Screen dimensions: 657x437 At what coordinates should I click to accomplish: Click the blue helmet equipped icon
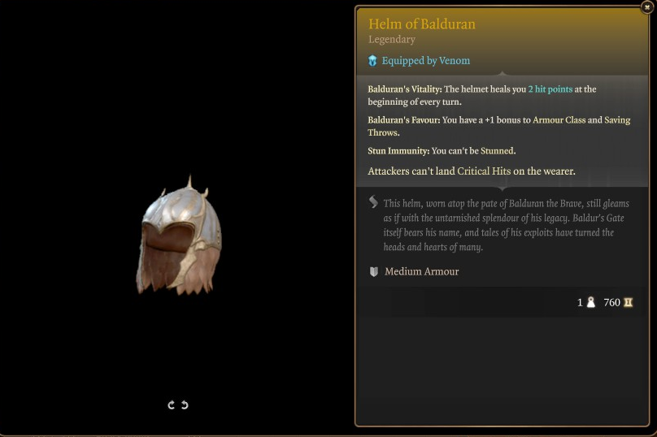point(372,61)
